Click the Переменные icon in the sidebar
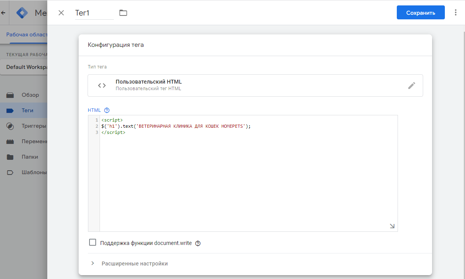Viewport: 465px width, 279px height. pyautogui.click(x=10, y=142)
